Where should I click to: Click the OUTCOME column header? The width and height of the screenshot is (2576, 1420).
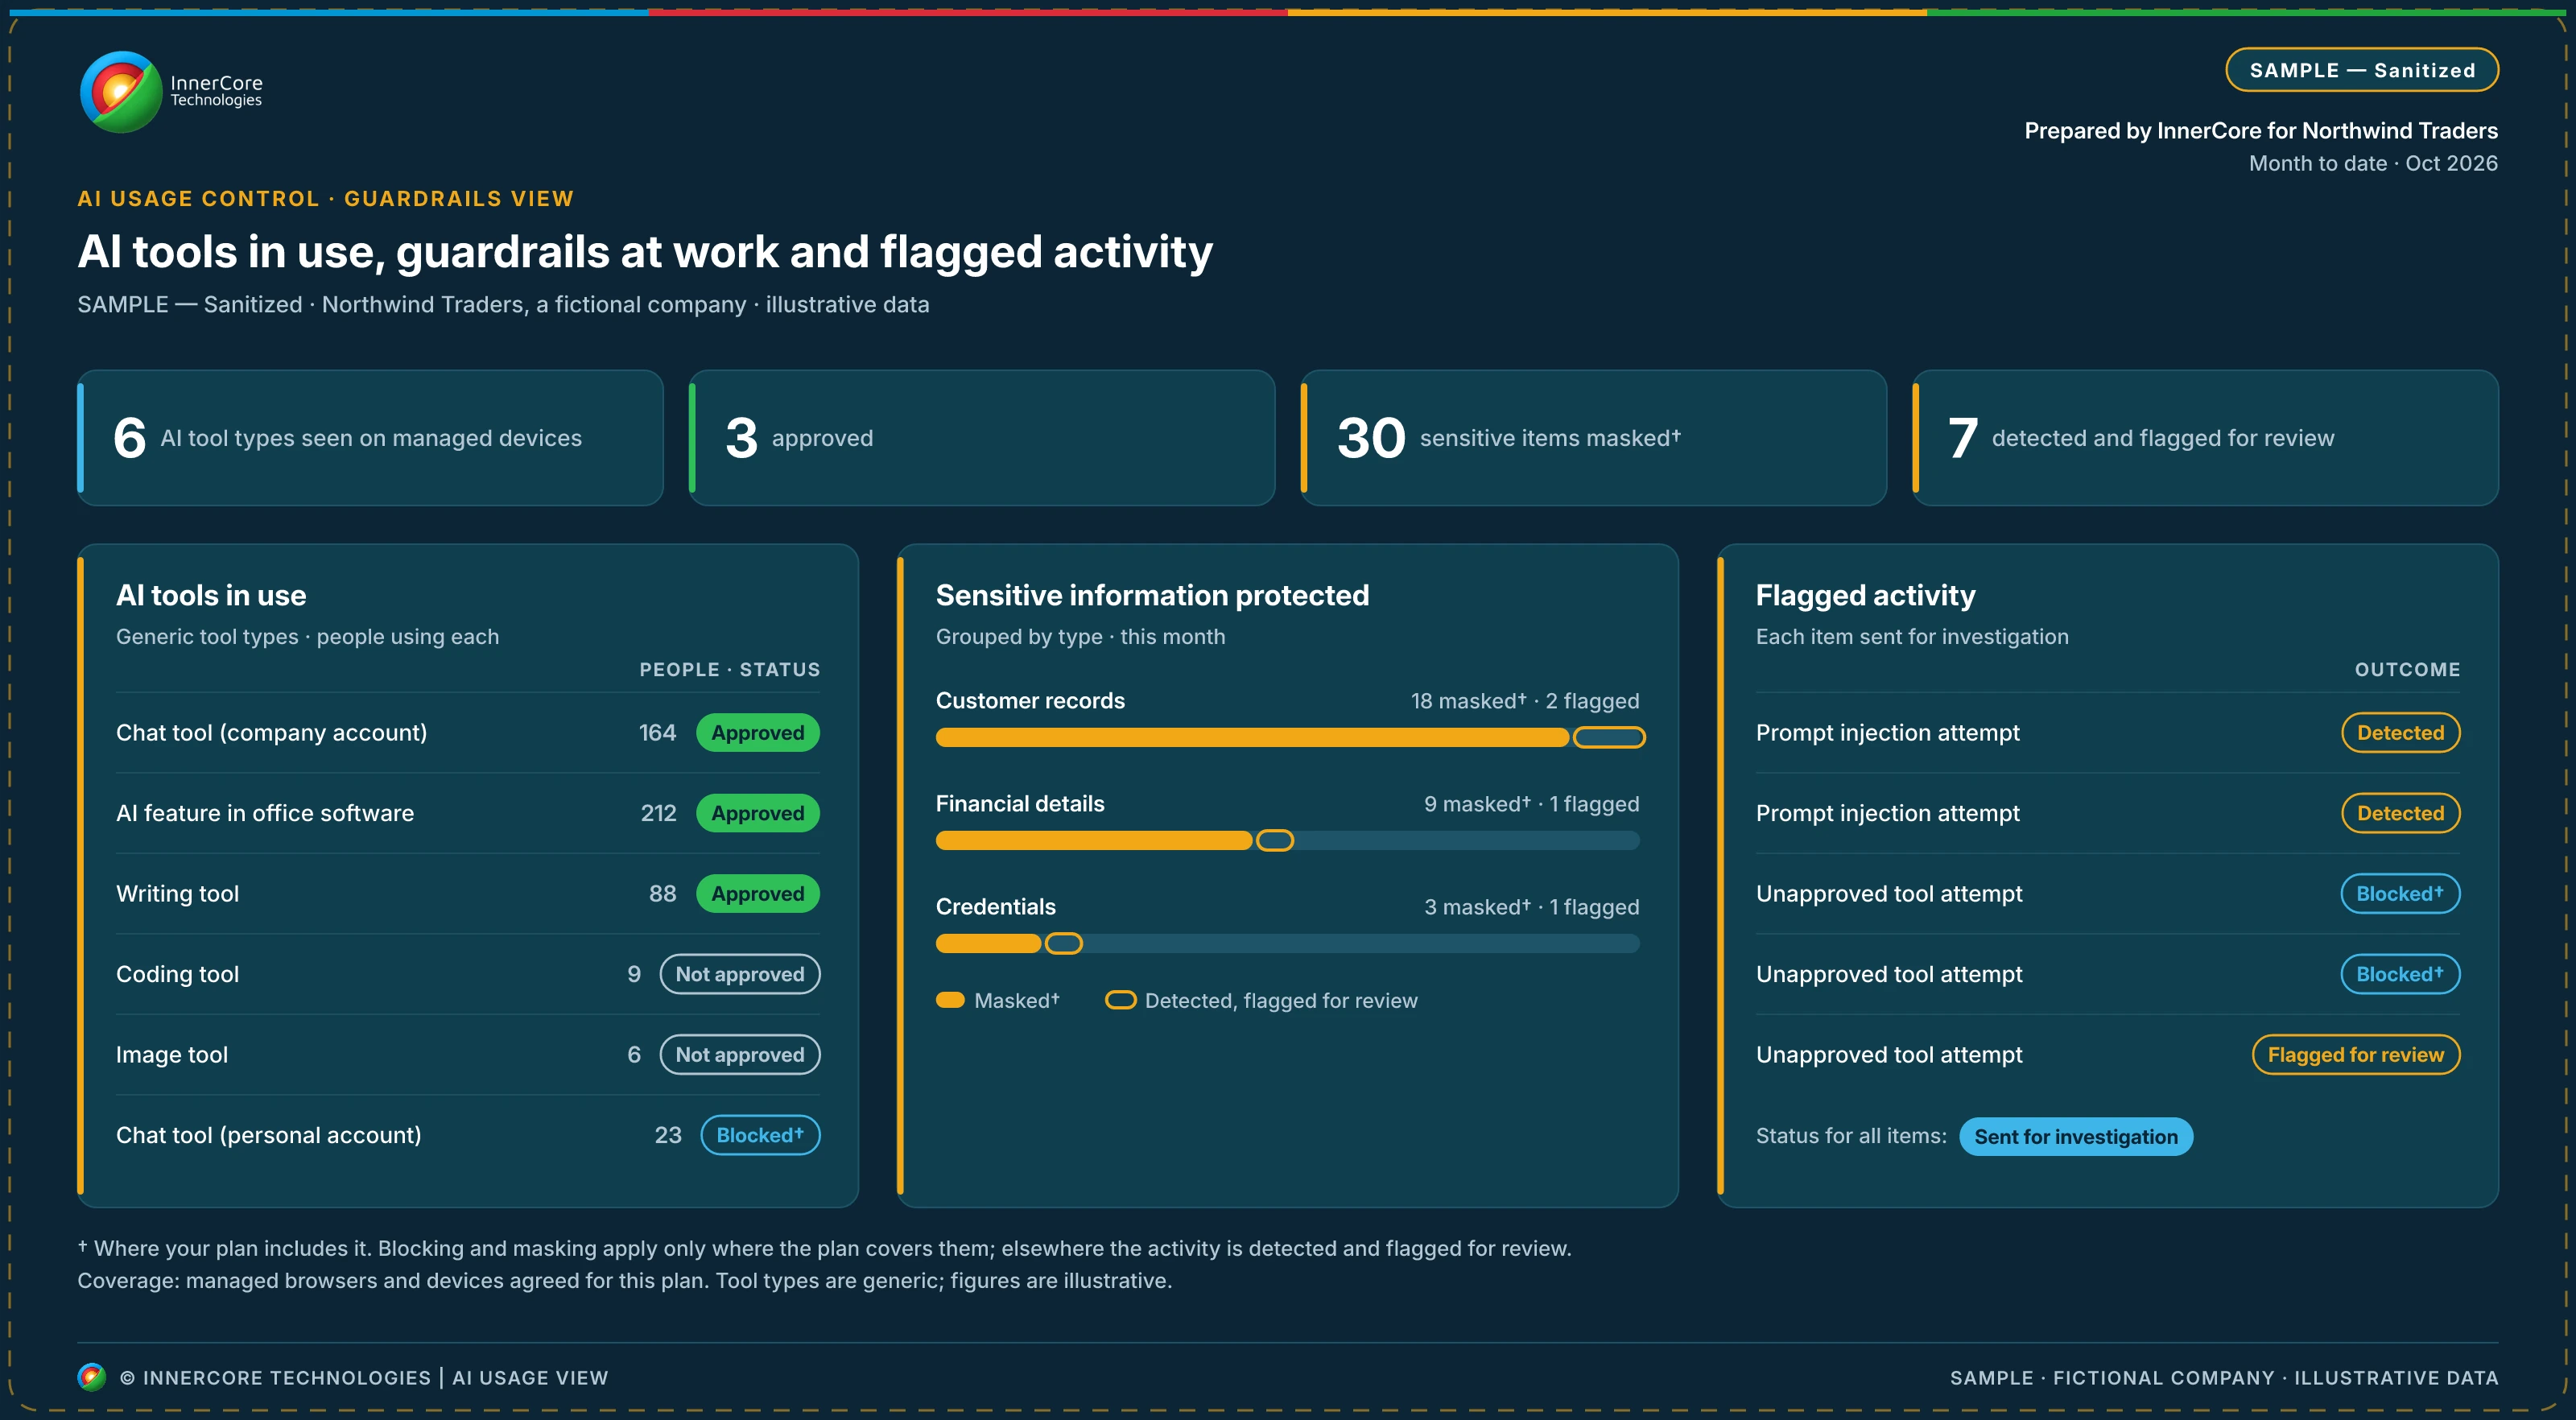pyautogui.click(x=2407, y=670)
